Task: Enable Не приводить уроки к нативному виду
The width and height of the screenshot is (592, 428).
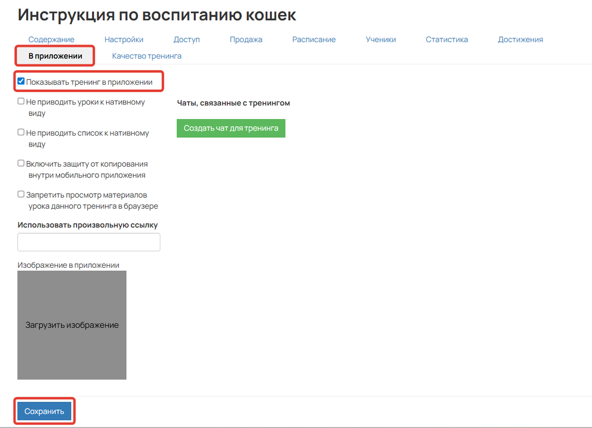Action: coord(21,101)
